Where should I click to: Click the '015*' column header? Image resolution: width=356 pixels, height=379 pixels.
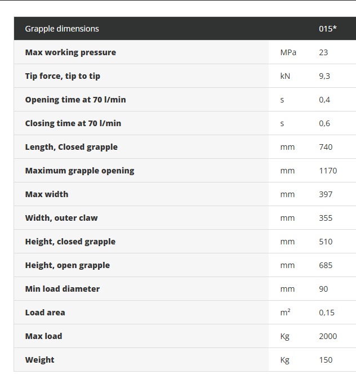click(328, 29)
